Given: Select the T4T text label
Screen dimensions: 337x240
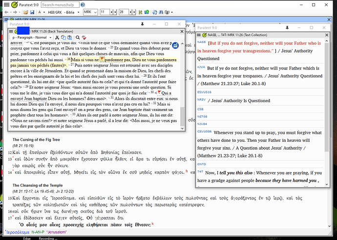Looking at the screenshot, I should click(x=200, y=172).
